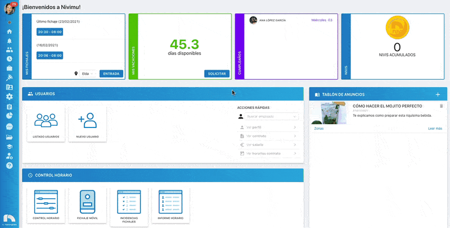Add a new announcement with plus icon
The height and width of the screenshot is (228, 450).
[x=438, y=94]
